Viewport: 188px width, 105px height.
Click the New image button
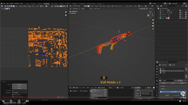point(57,6)
